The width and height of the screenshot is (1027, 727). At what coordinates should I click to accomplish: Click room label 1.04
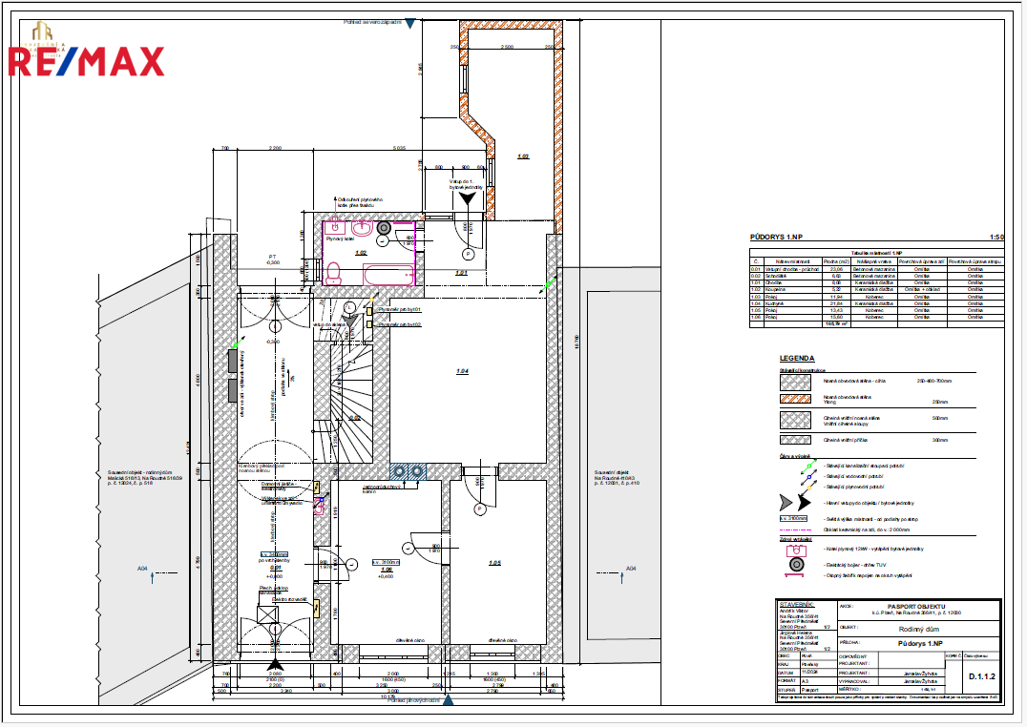point(462,371)
